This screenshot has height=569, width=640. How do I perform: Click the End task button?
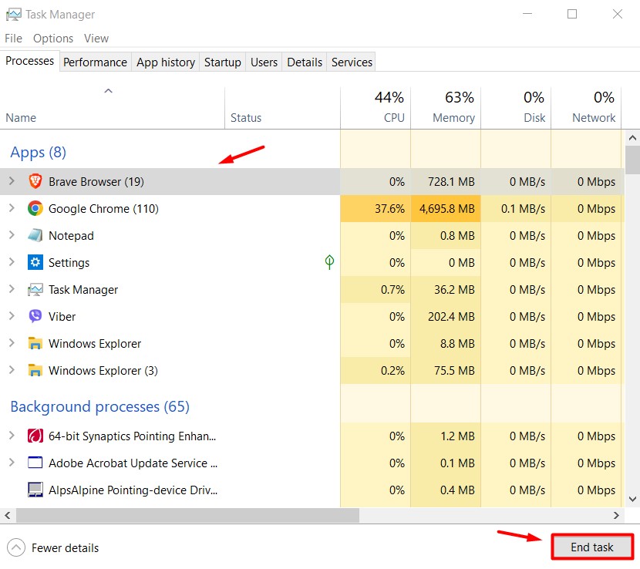(592, 547)
